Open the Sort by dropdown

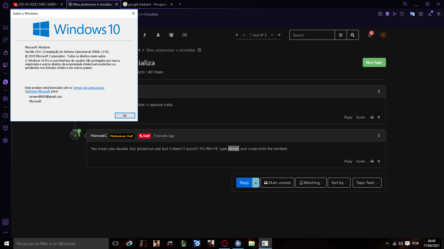339,183
